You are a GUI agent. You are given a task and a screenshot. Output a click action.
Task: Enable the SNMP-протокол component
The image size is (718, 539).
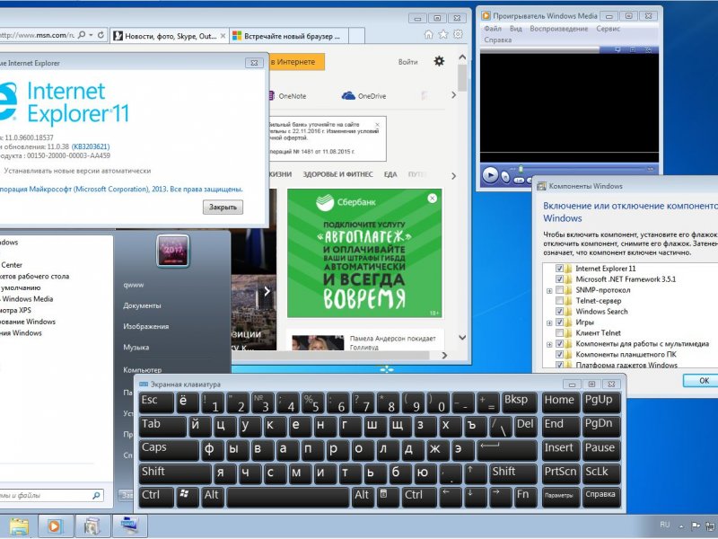559,290
